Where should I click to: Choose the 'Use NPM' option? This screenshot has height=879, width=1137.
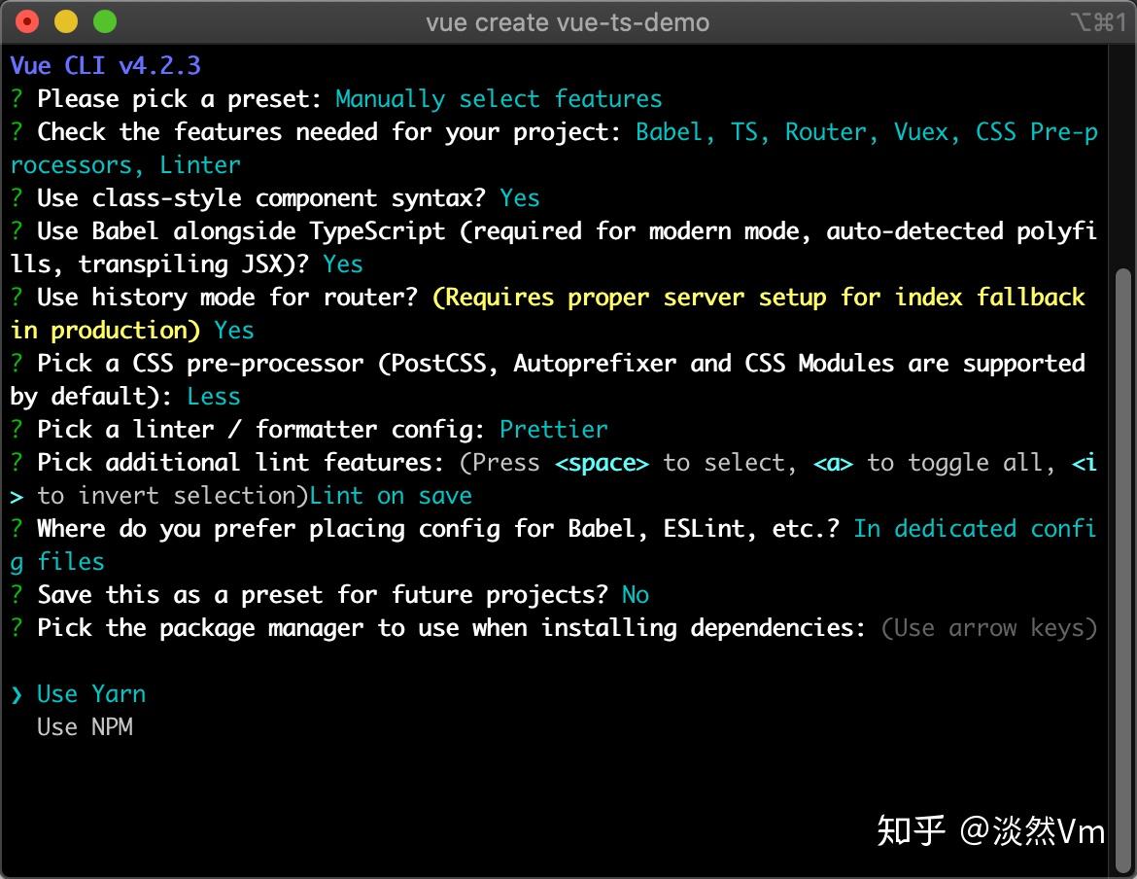coord(85,727)
